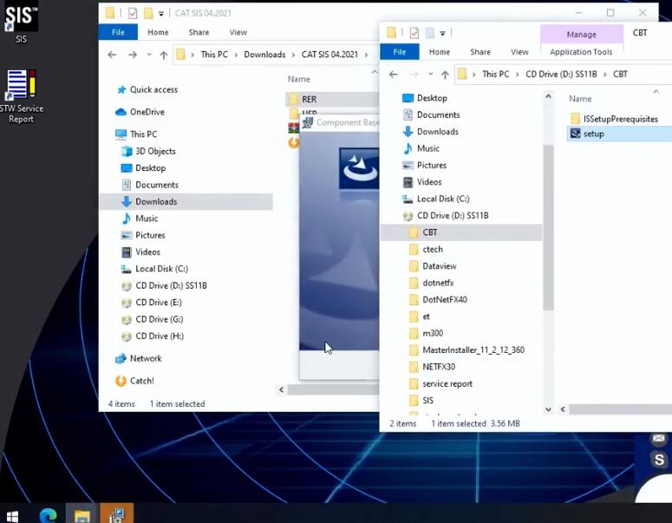Select CD Drive (H:) in the navigation pane
672x523 pixels.
coord(160,337)
